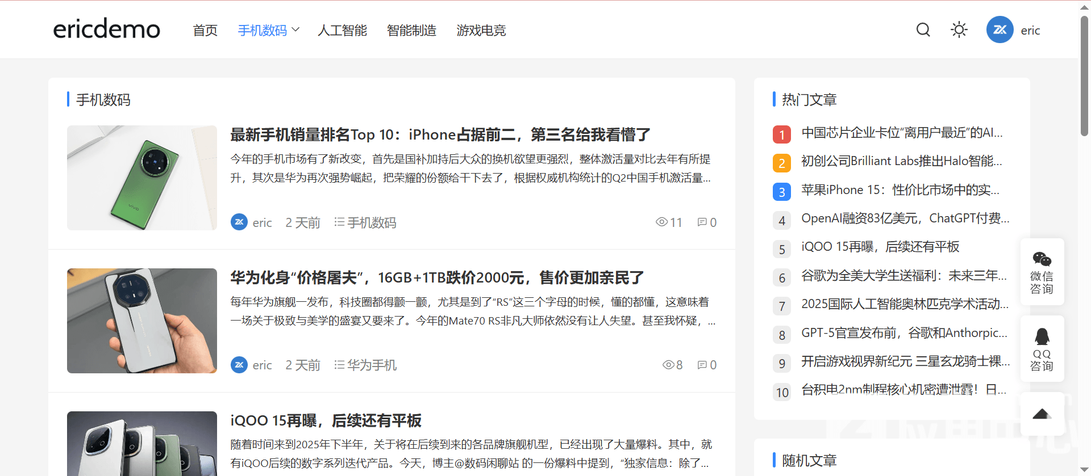Image resolution: width=1091 pixels, height=476 pixels.
Task: Open the iQOO 15 article thumbnail
Action: [x=142, y=444]
